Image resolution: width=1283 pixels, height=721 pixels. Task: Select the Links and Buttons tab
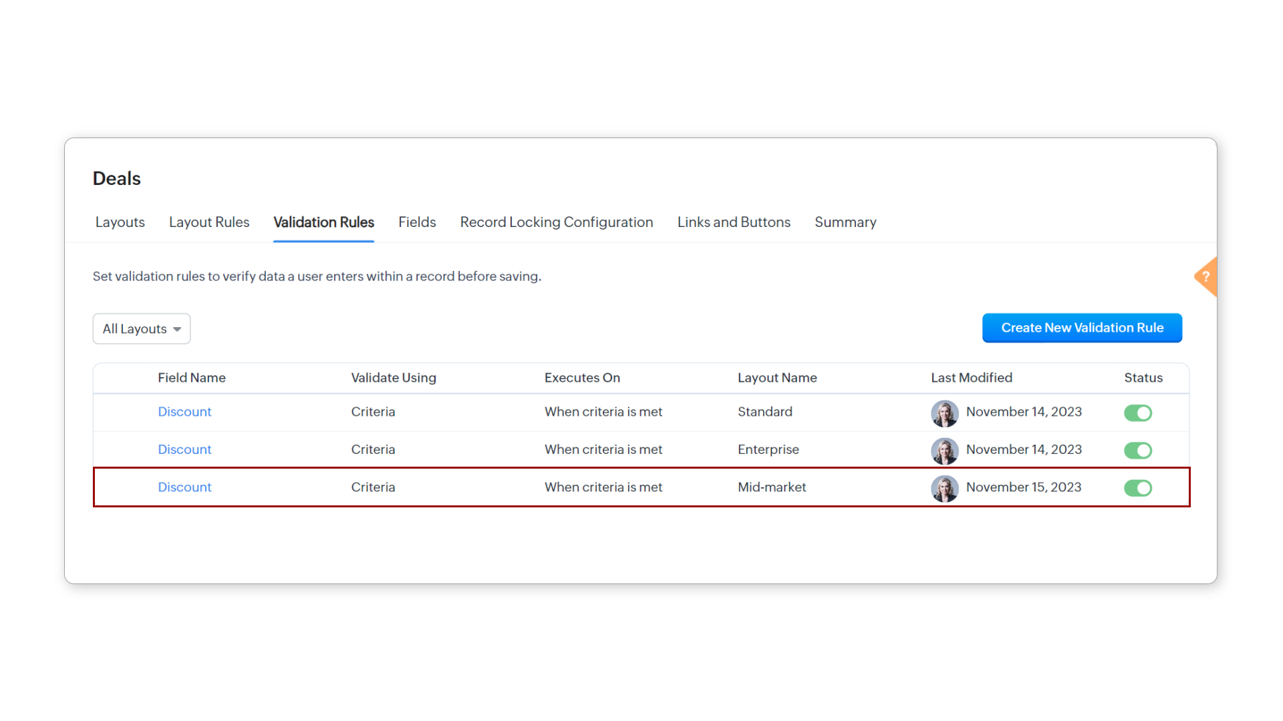pyautogui.click(x=734, y=222)
